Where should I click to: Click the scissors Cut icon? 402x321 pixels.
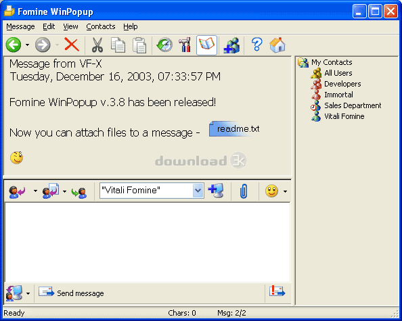tap(97, 45)
